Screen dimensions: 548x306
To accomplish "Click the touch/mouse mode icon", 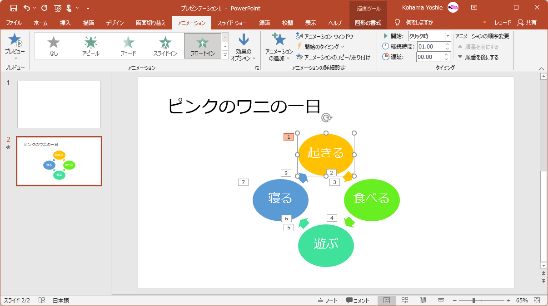I will 69,8.
